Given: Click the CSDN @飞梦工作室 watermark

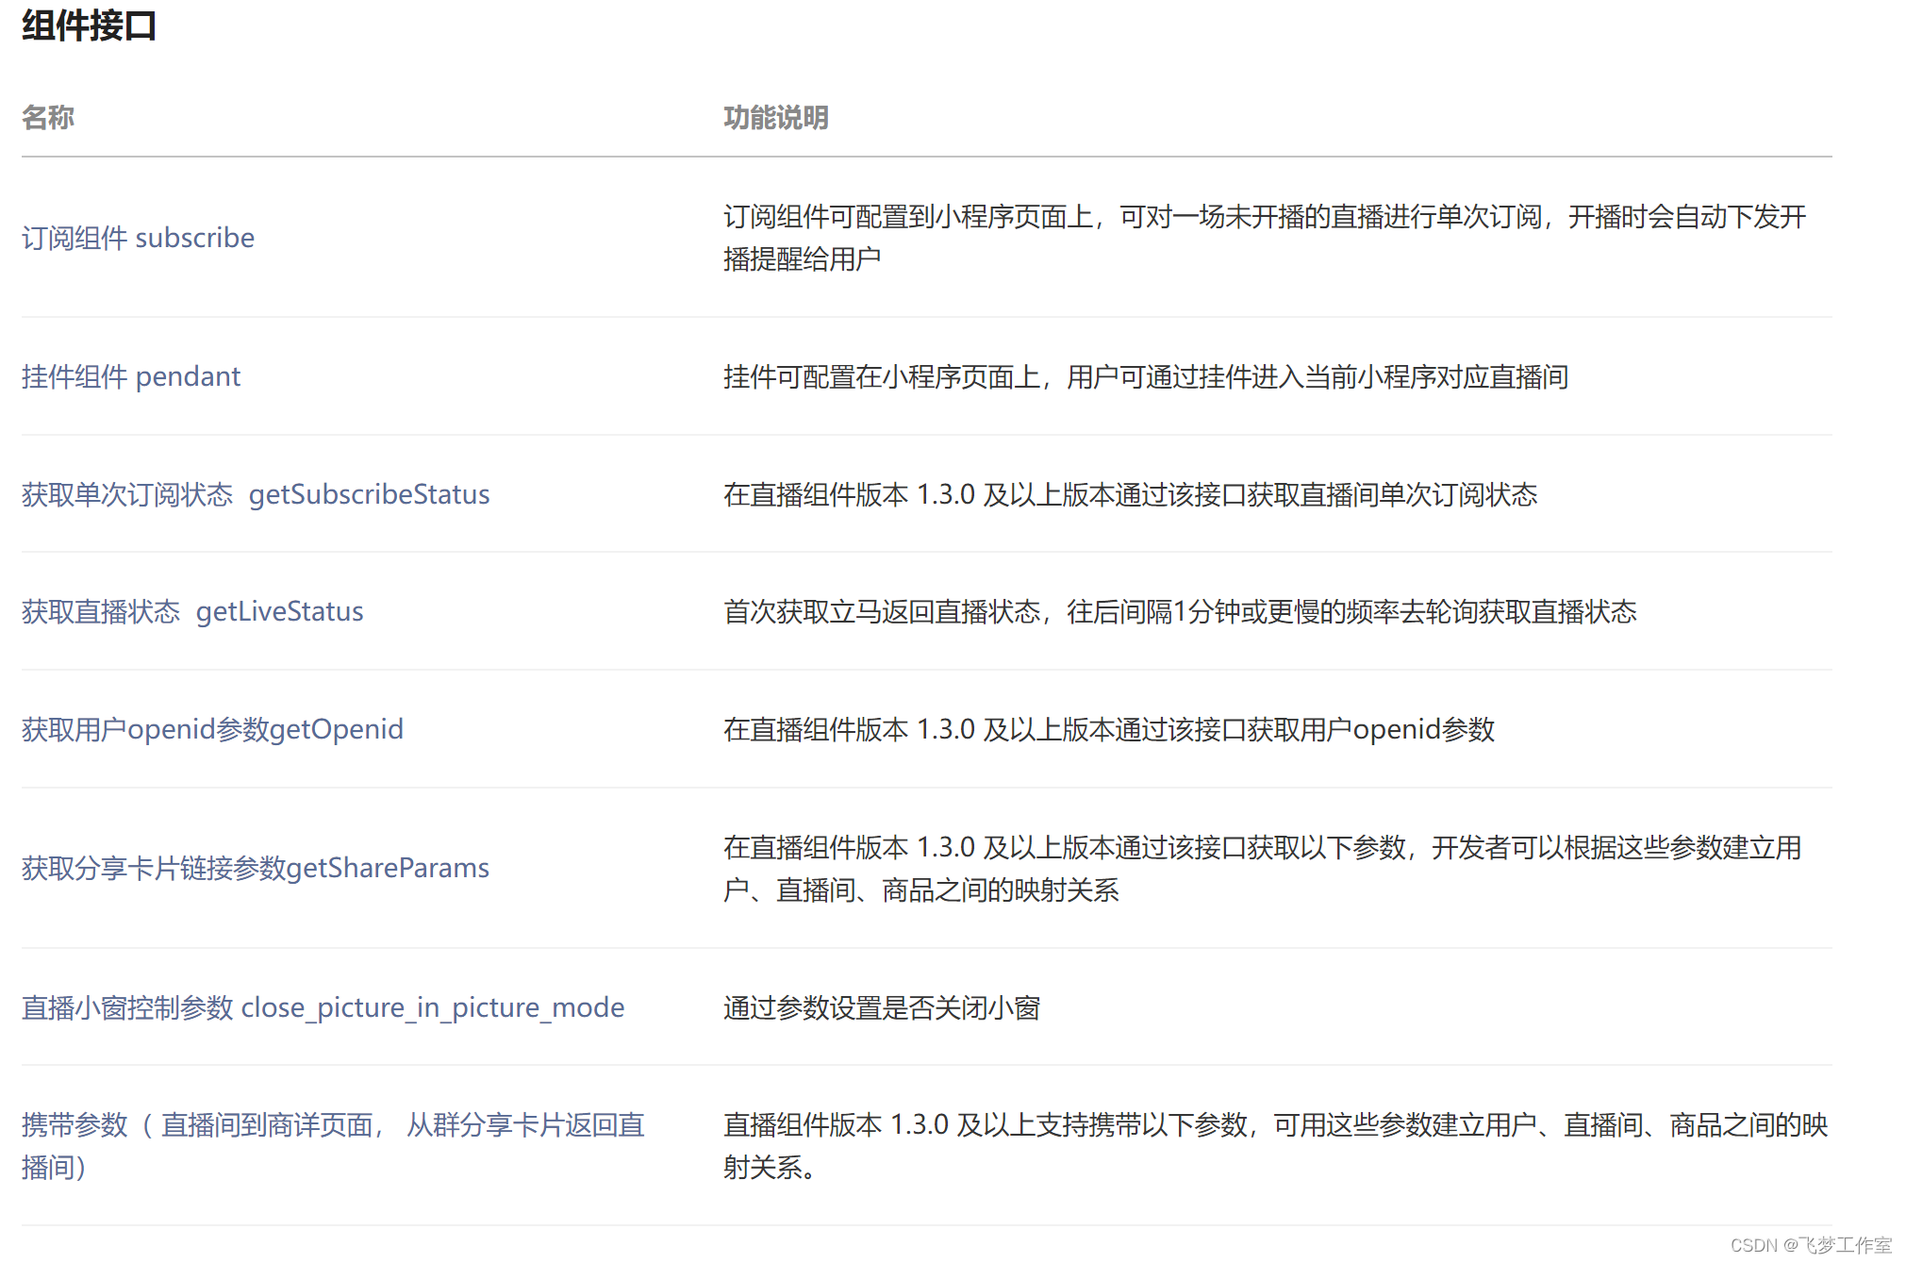Looking at the screenshot, I should 1810,1245.
